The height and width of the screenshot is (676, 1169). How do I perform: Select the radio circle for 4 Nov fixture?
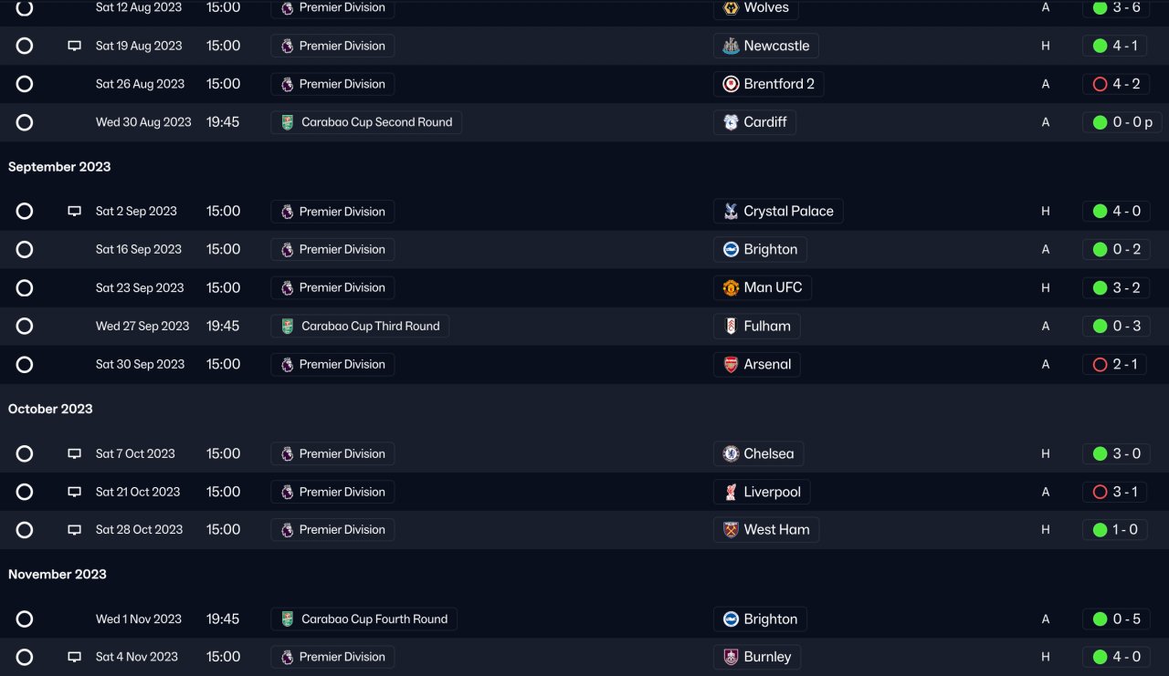click(x=25, y=657)
